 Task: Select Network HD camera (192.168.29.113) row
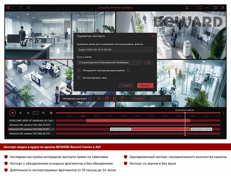32,133
